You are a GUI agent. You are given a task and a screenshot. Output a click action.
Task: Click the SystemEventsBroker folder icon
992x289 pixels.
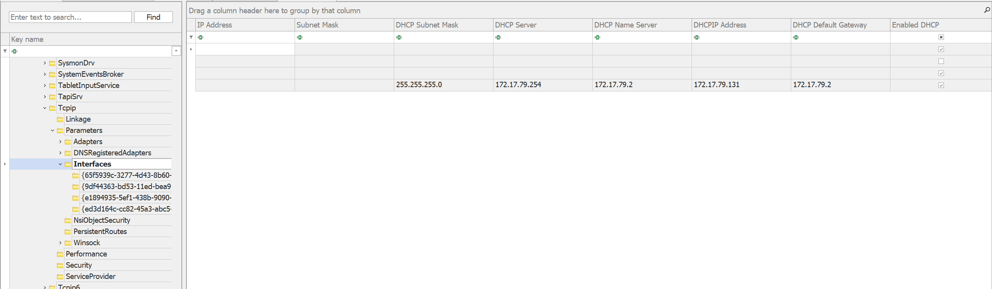click(52, 74)
